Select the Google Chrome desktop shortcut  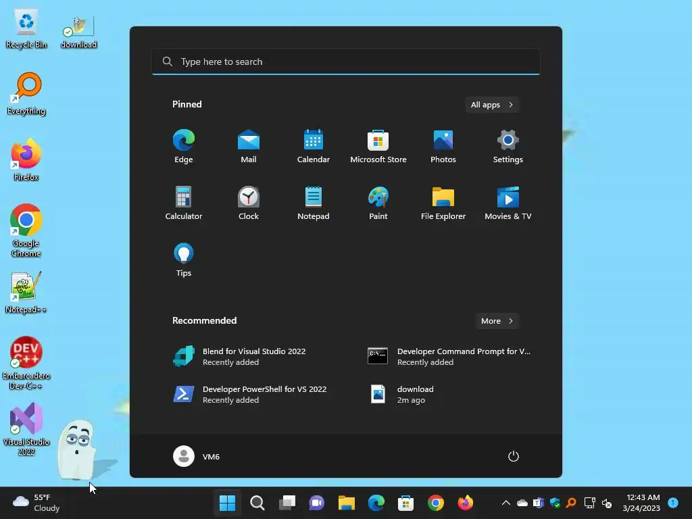click(26, 230)
